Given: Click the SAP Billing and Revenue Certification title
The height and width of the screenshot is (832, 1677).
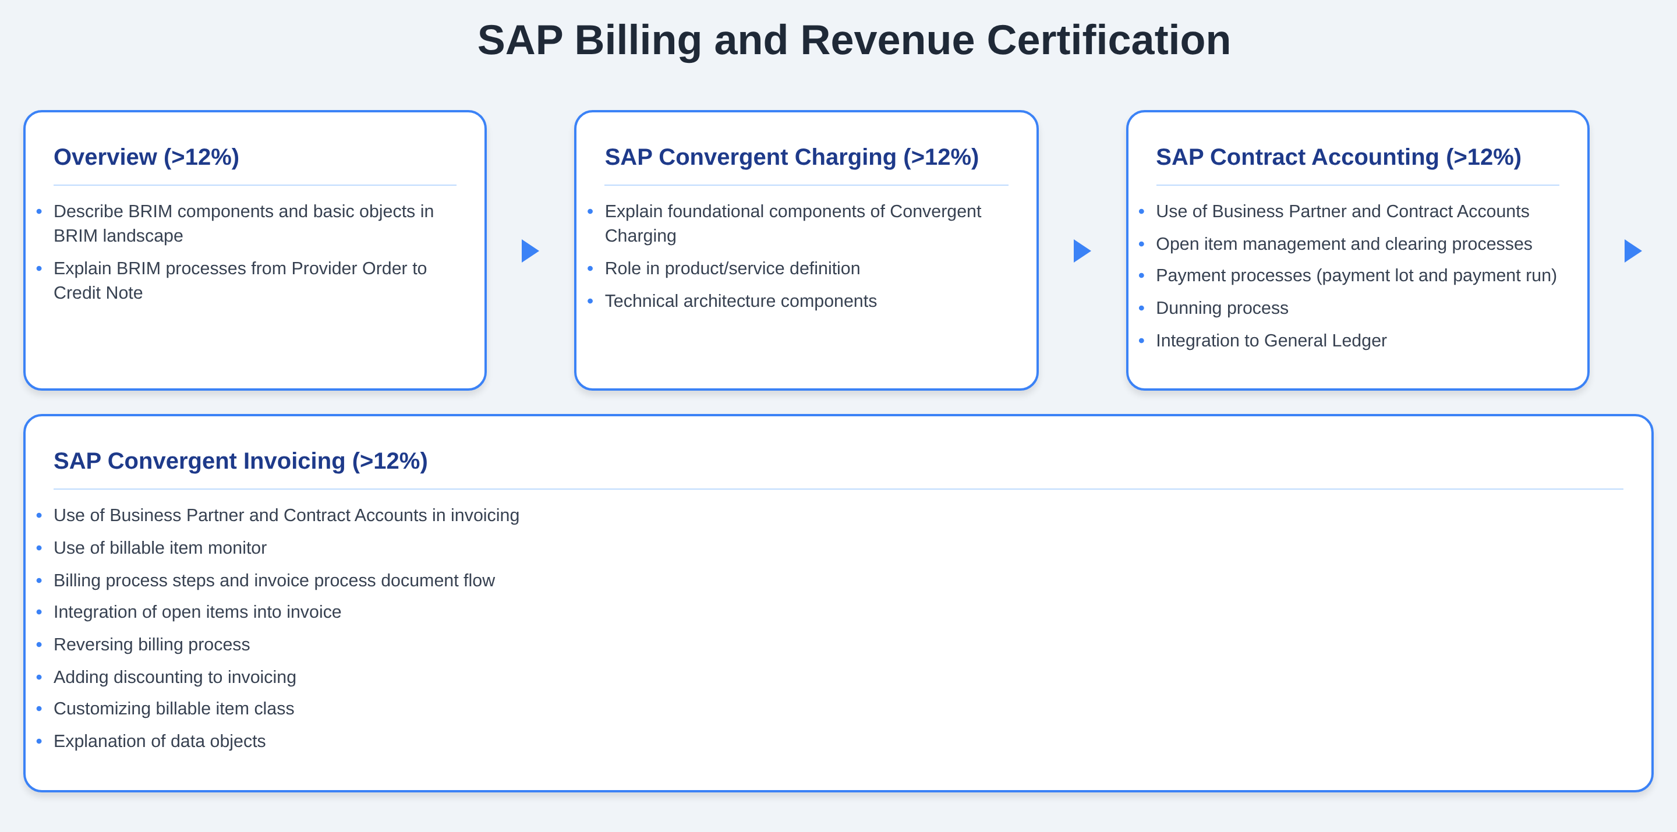Looking at the screenshot, I should tap(854, 40).
